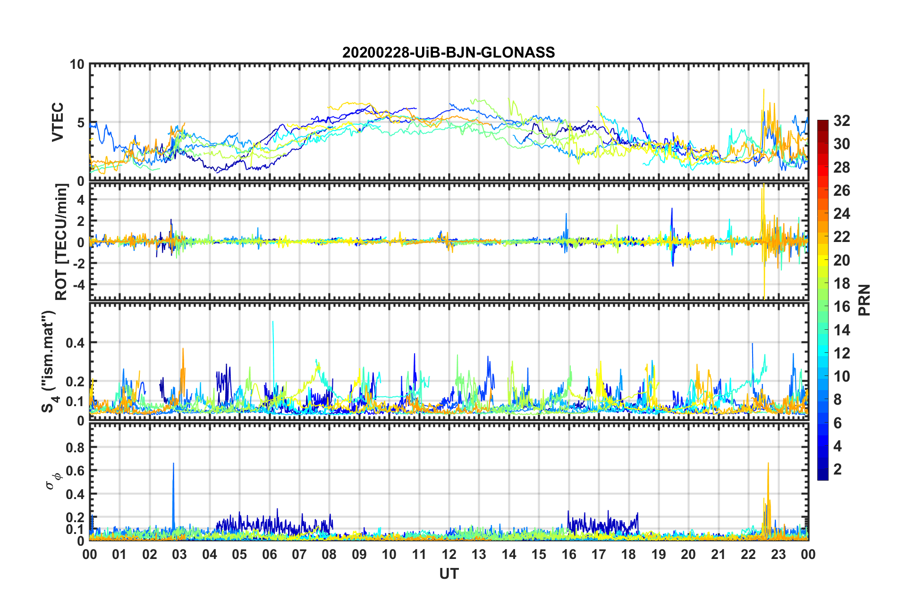Screen dimensions: 898x600
Task: Click x-axis tick label 15
Action: 539,554
